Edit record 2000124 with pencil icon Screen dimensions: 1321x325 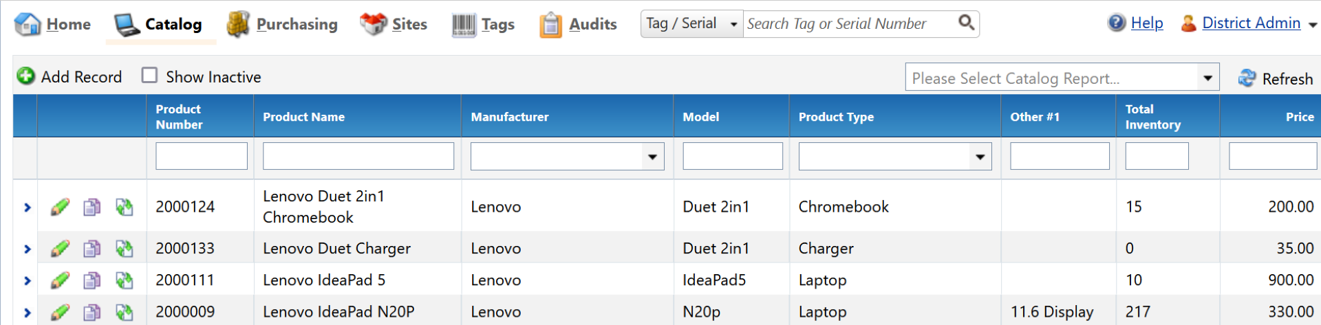point(61,206)
